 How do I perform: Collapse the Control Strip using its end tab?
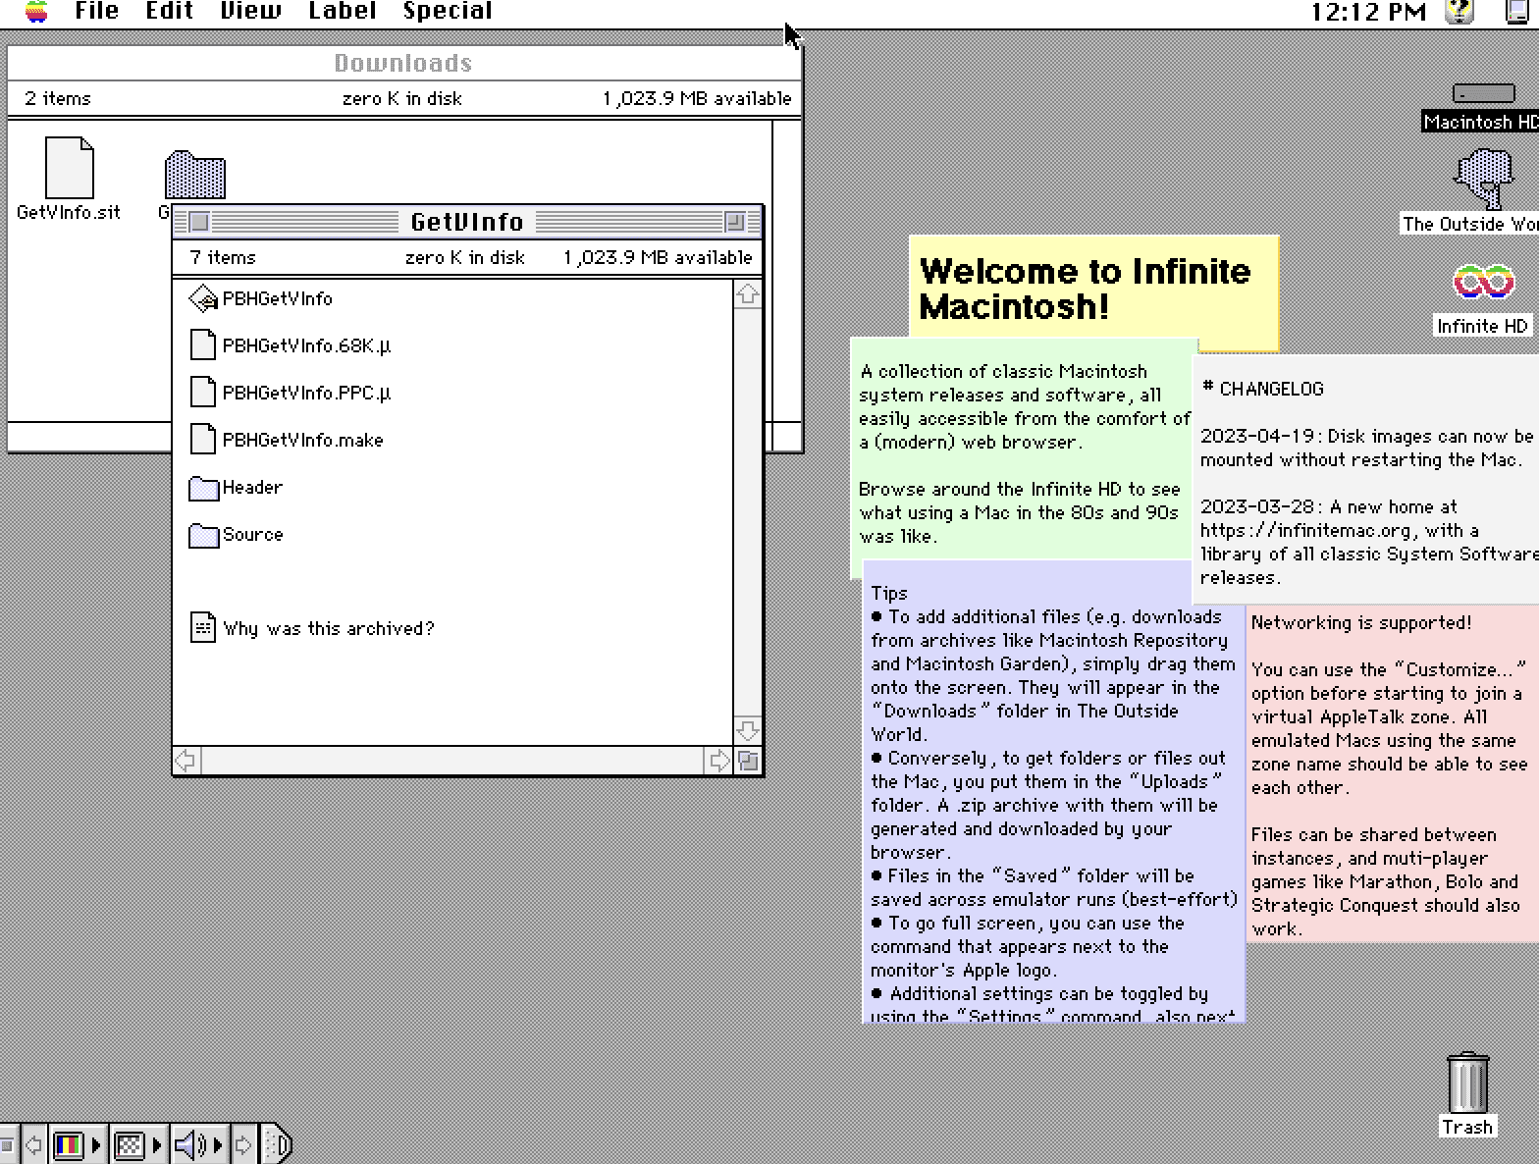point(278,1144)
